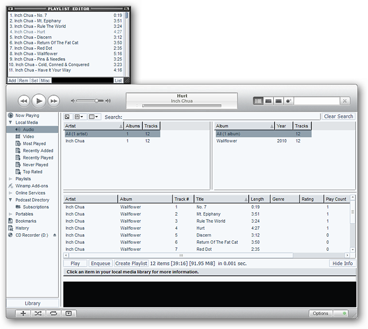The image size is (368, 329).
Task: Sort track list by Play Count header
Action: [337, 199]
